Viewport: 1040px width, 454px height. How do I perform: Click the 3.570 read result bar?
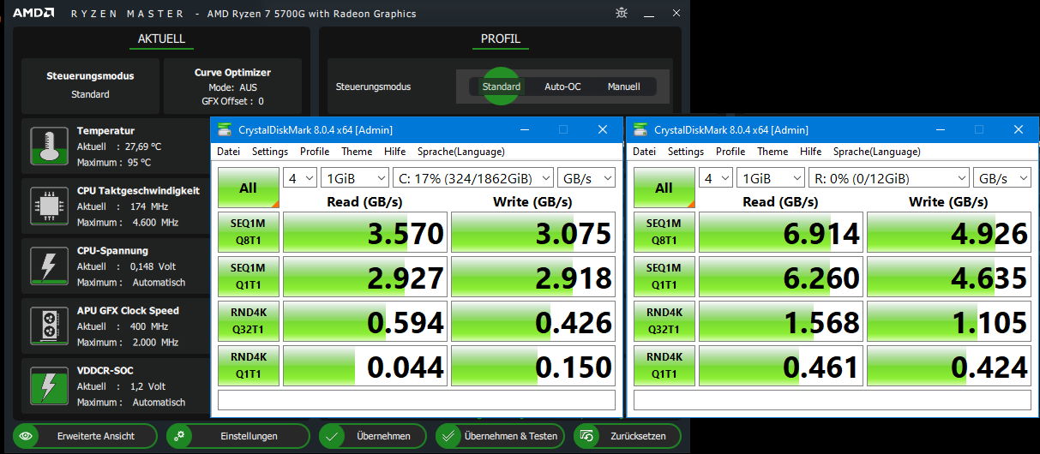(x=365, y=232)
